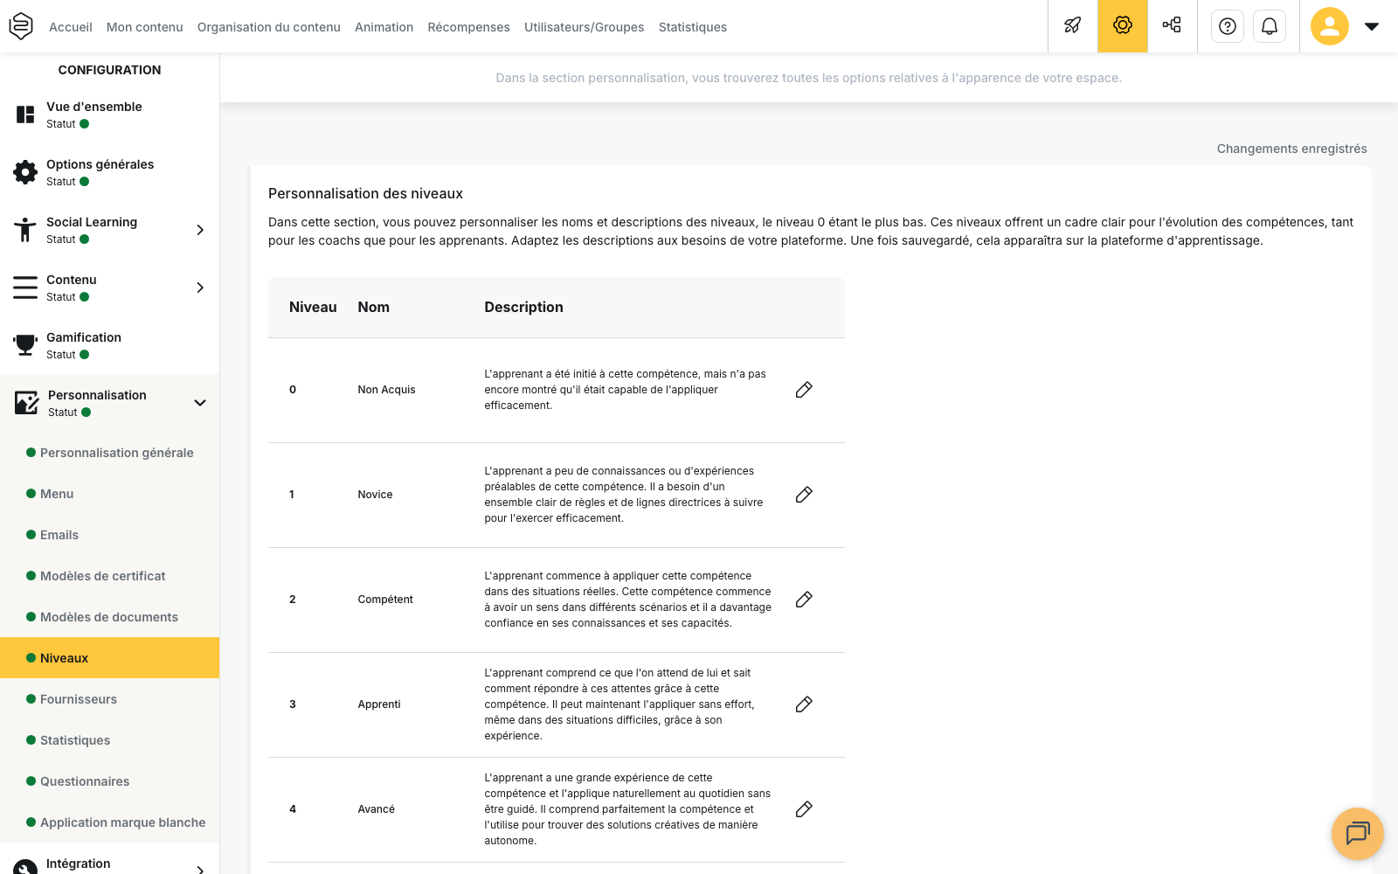1398x874 pixels.
Task: Expand the Contenu section
Action: [x=200, y=288]
